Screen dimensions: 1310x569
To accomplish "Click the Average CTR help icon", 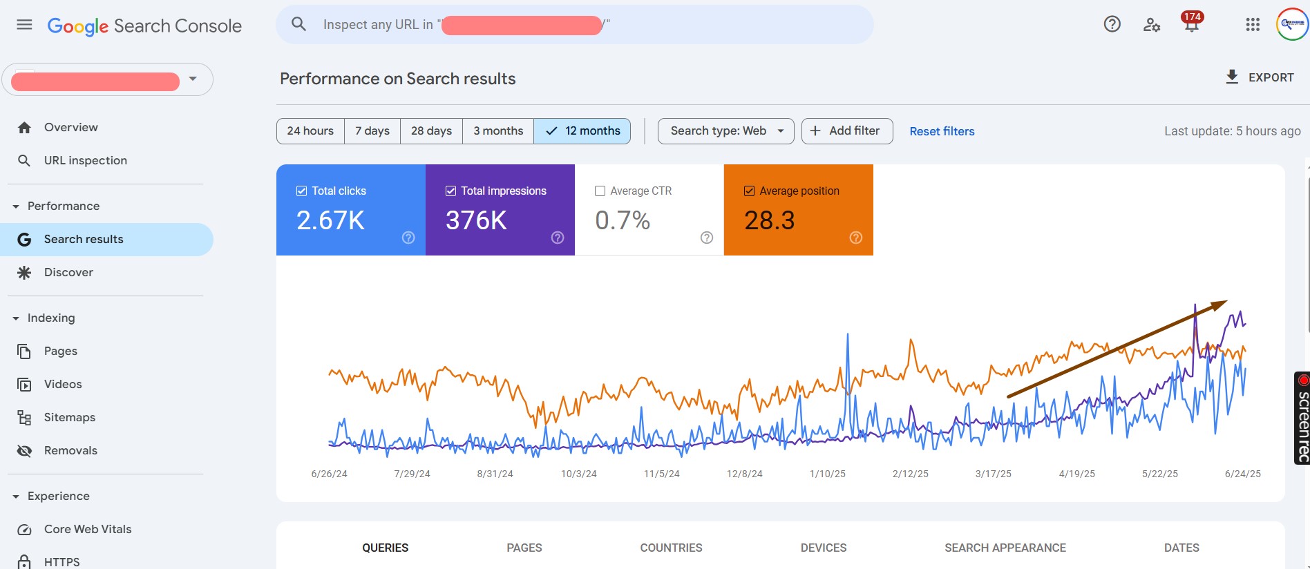I will pos(707,238).
